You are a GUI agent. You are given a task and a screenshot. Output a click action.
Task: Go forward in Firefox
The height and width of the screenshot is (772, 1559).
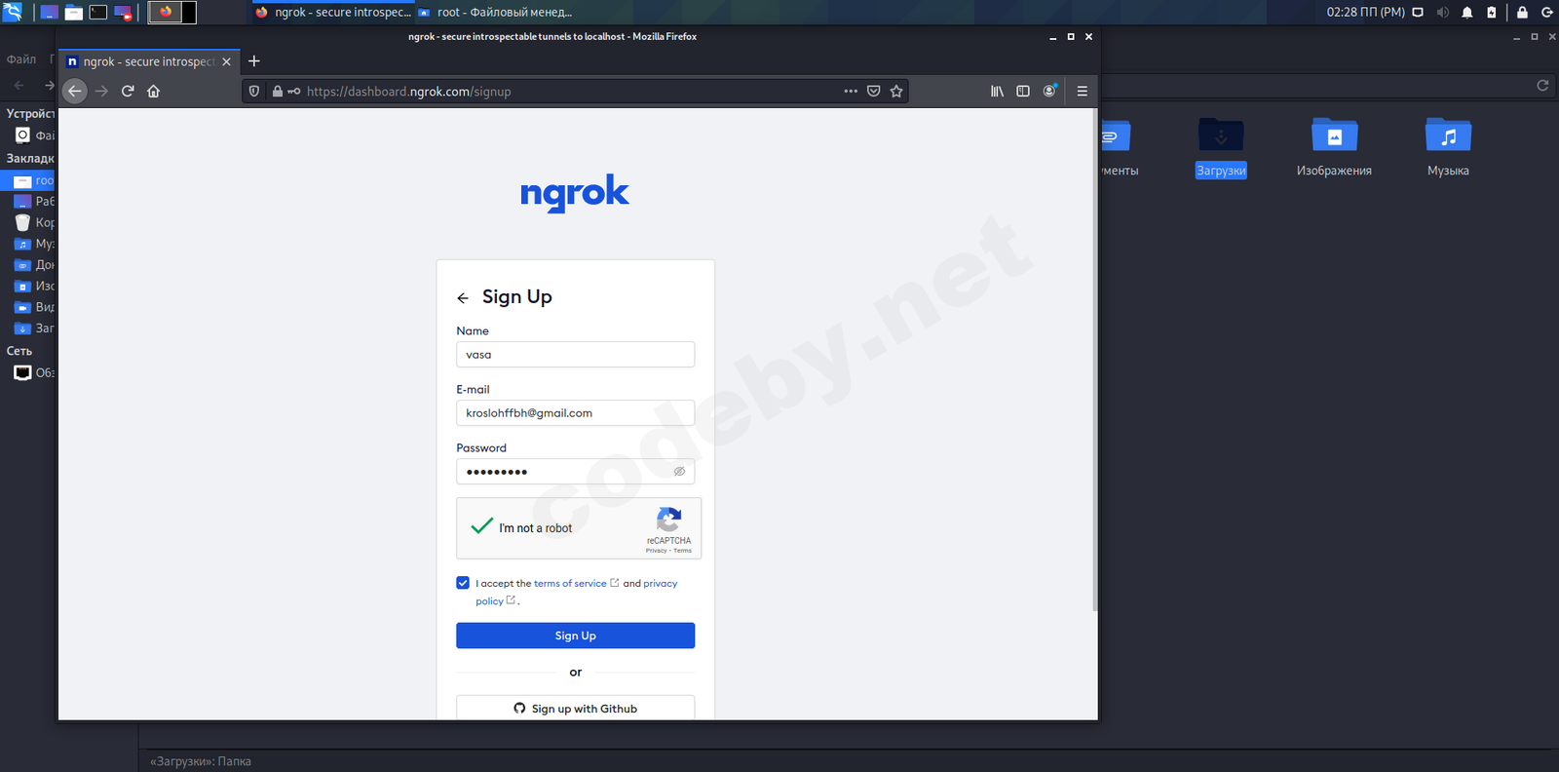point(101,91)
